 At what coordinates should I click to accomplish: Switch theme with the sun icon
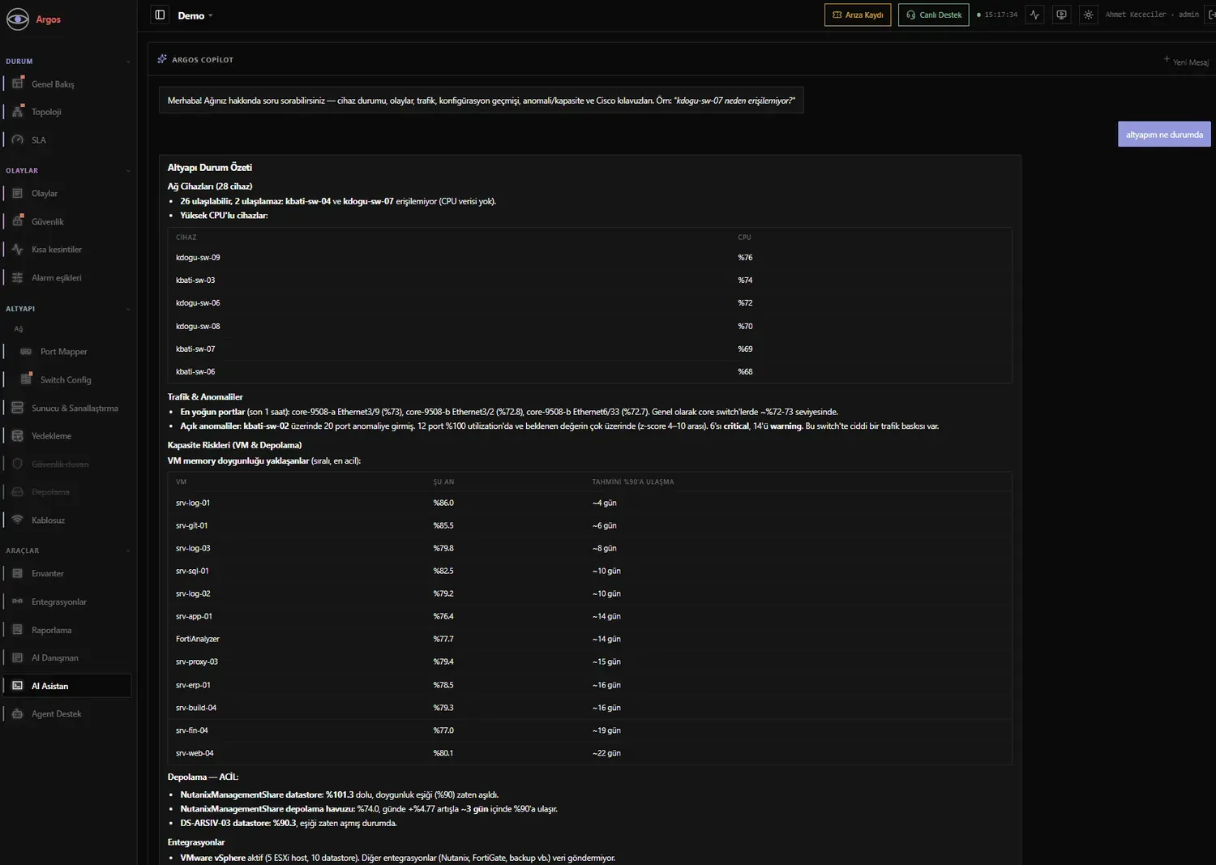(x=1088, y=15)
